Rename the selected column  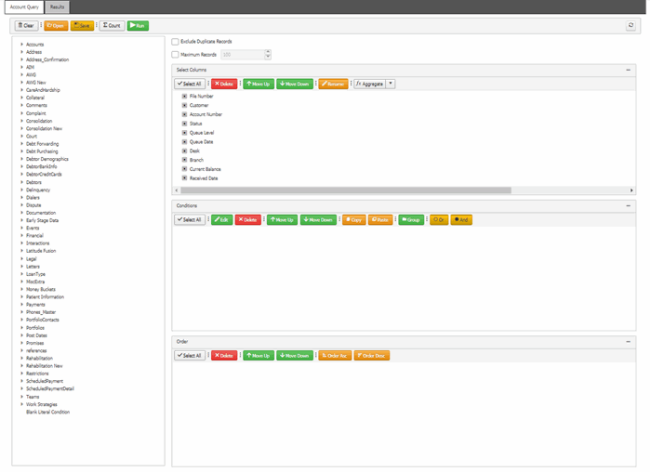334,84
